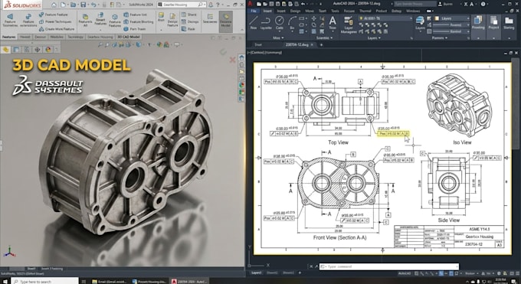Open the SolidWorks Features tab

tap(9, 37)
